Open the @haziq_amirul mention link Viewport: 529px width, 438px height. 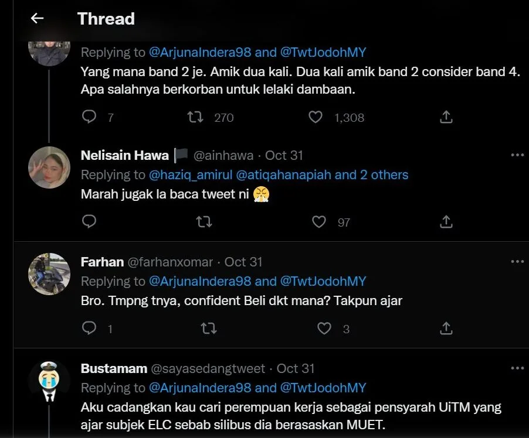191,174
